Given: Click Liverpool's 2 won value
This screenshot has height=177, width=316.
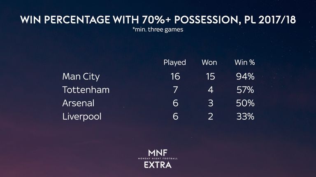Looking at the screenshot, I should tap(211, 117).
